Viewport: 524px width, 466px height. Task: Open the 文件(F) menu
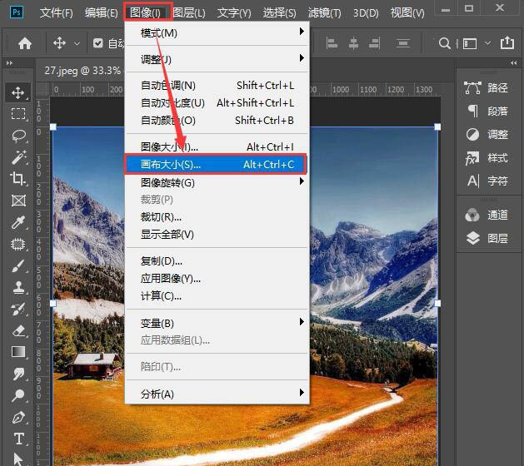(x=56, y=12)
